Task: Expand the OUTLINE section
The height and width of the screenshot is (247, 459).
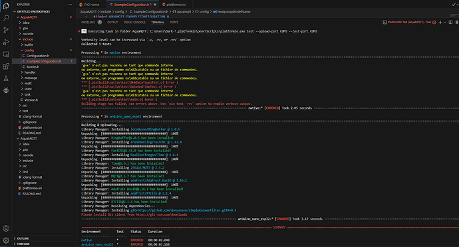Action: pos(44,238)
